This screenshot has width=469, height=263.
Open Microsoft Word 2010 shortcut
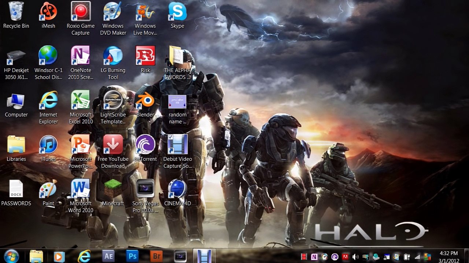pyautogui.click(x=81, y=197)
